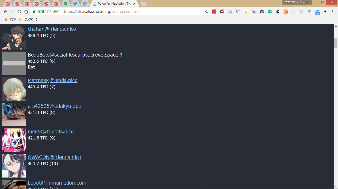
Task: Bookmark this page with the star
Action: [207, 12]
